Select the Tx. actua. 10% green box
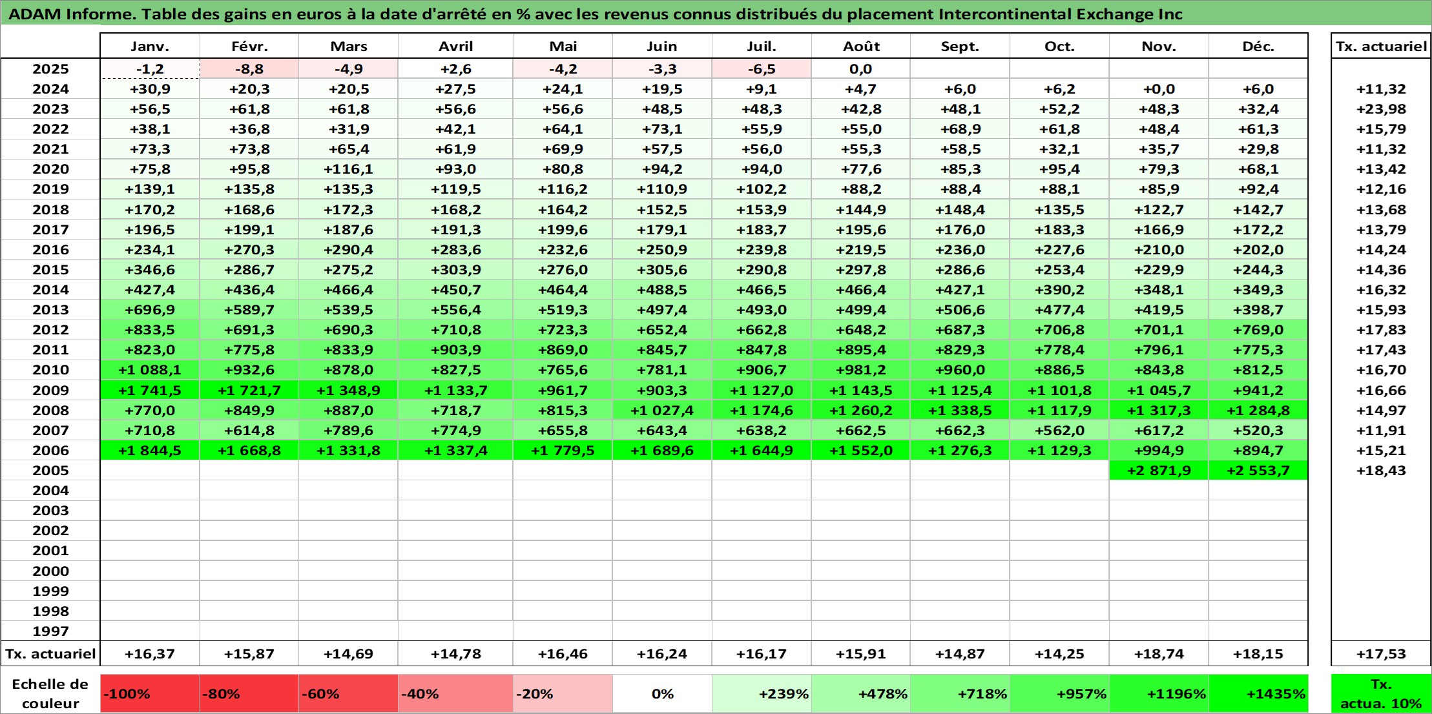The image size is (1432, 714). click(x=1381, y=694)
